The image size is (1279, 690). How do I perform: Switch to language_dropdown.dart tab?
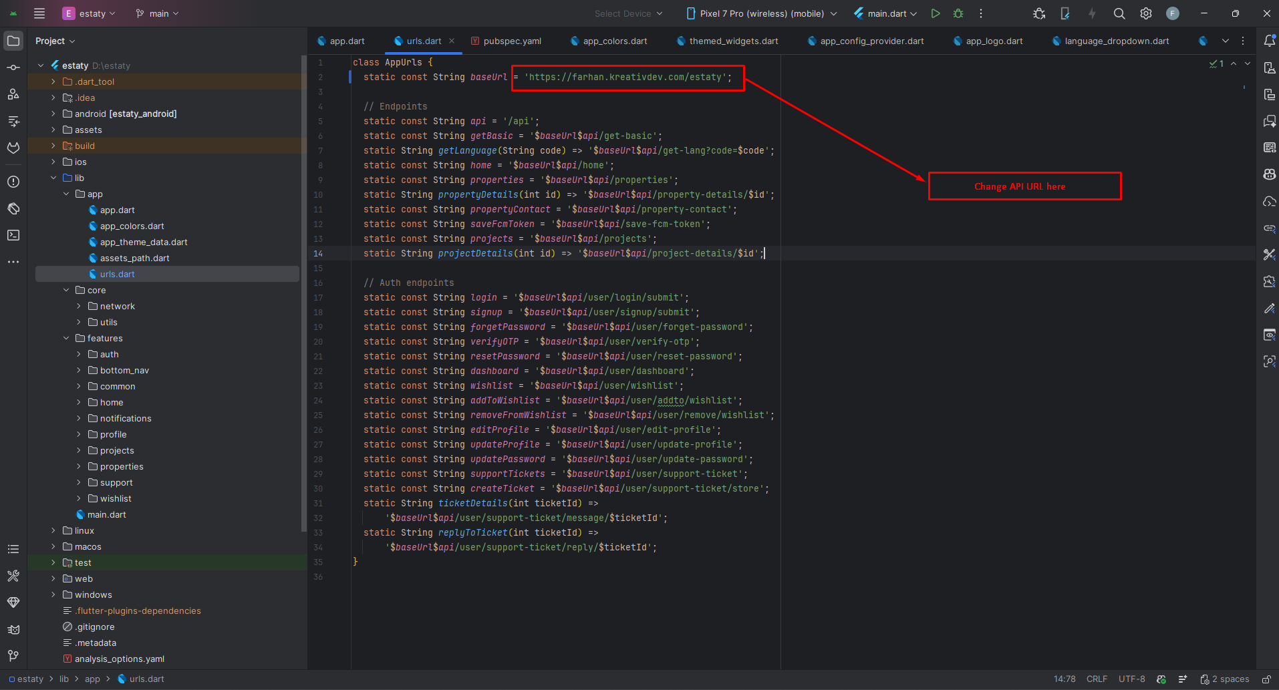coord(1110,41)
